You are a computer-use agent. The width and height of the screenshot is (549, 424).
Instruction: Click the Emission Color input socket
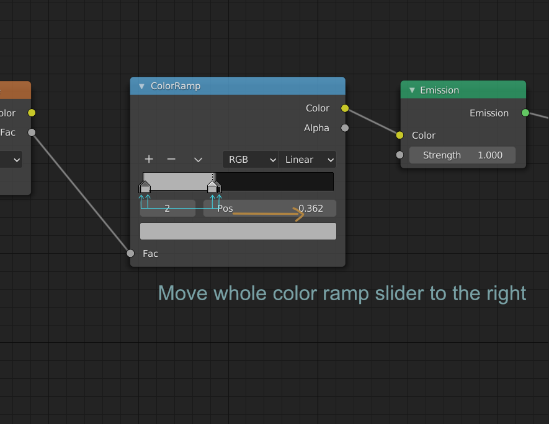tap(399, 135)
